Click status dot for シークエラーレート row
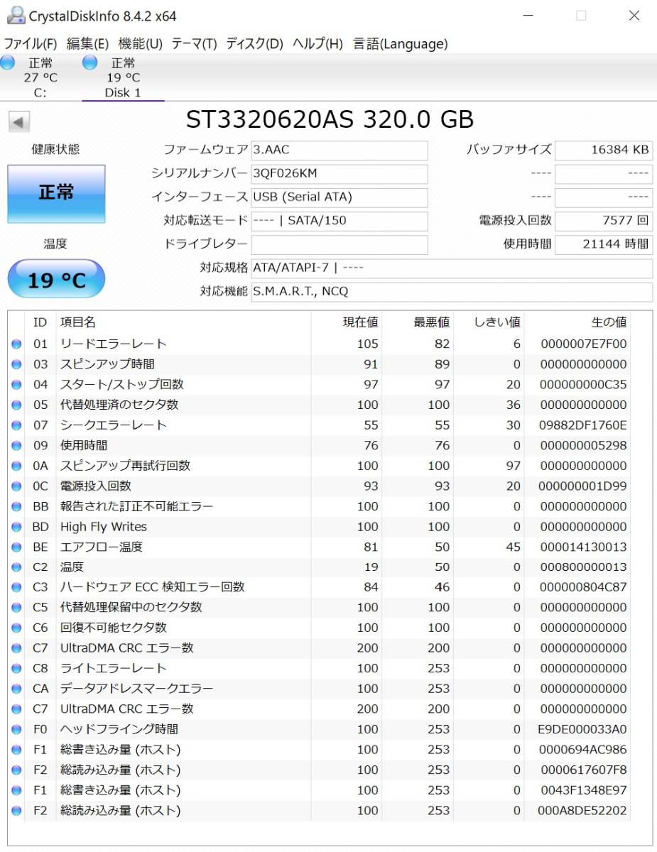 (16, 425)
